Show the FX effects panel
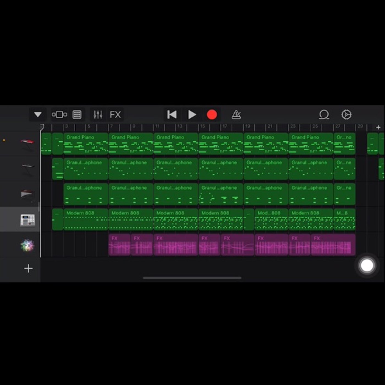385x385 pixels. [x=115, y=114]
